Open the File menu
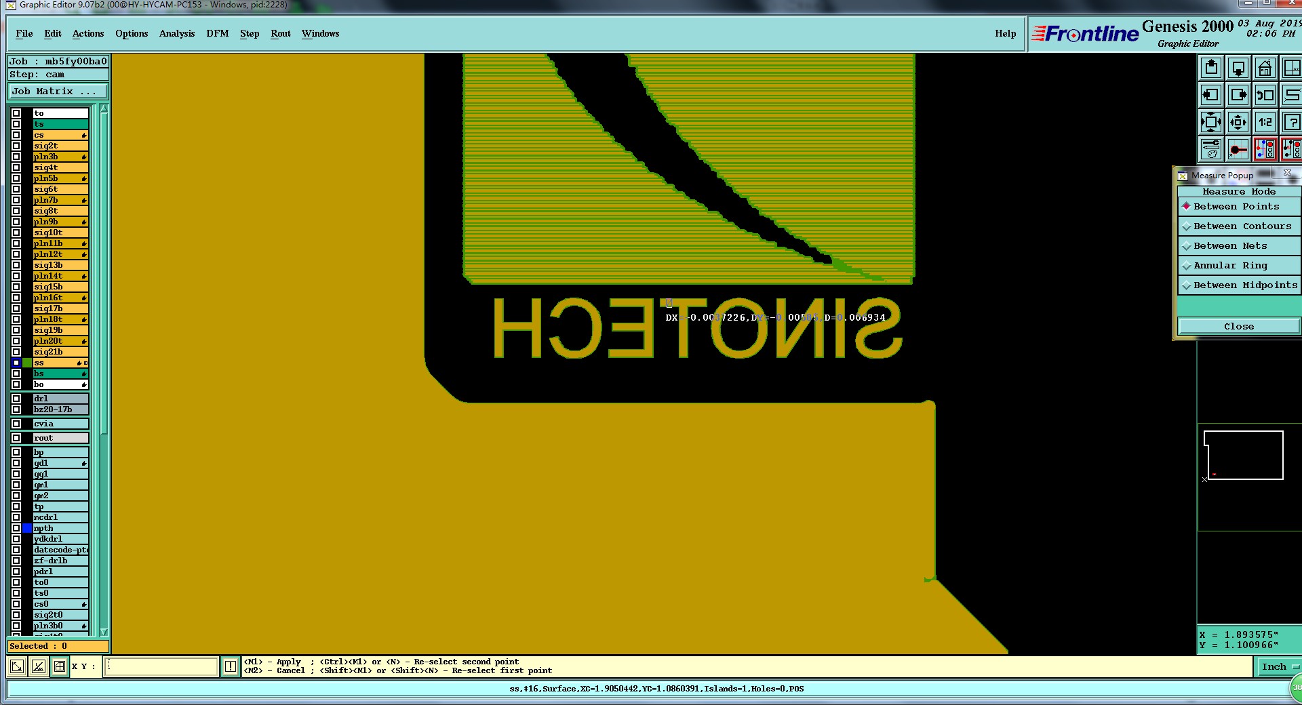Viewport: 1302px width, 705px height. pyautogui.click(x=24, y=33)
